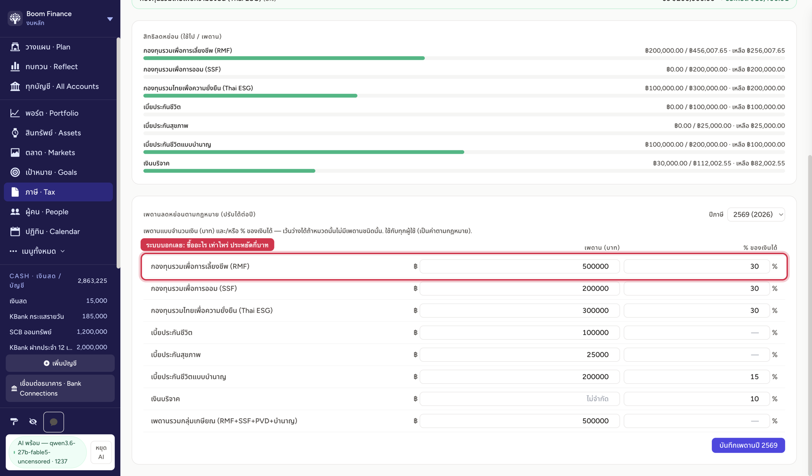The image size is (812, 476).
Task: Go to the ทบทวน · Reflect menu item
Action: [x=58, y=66]
